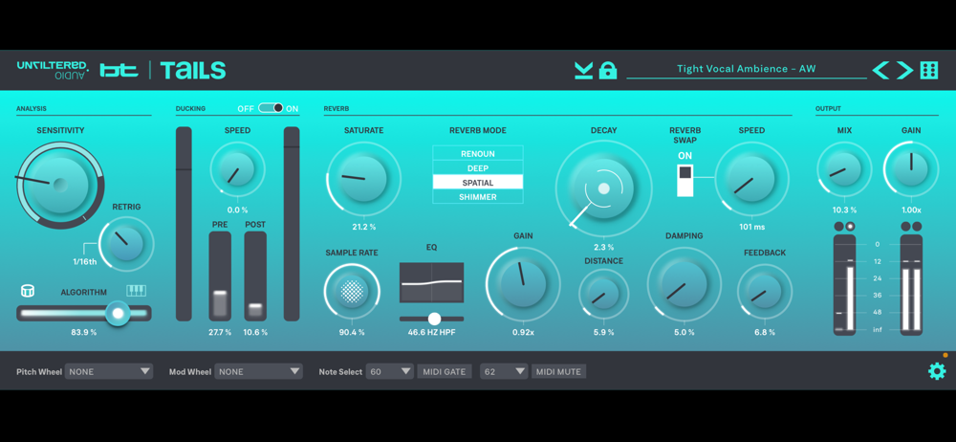Click the 1.00x output gain value
This screenshot has height=442, width=956.
pyautogui.click(x=911, y=210)
